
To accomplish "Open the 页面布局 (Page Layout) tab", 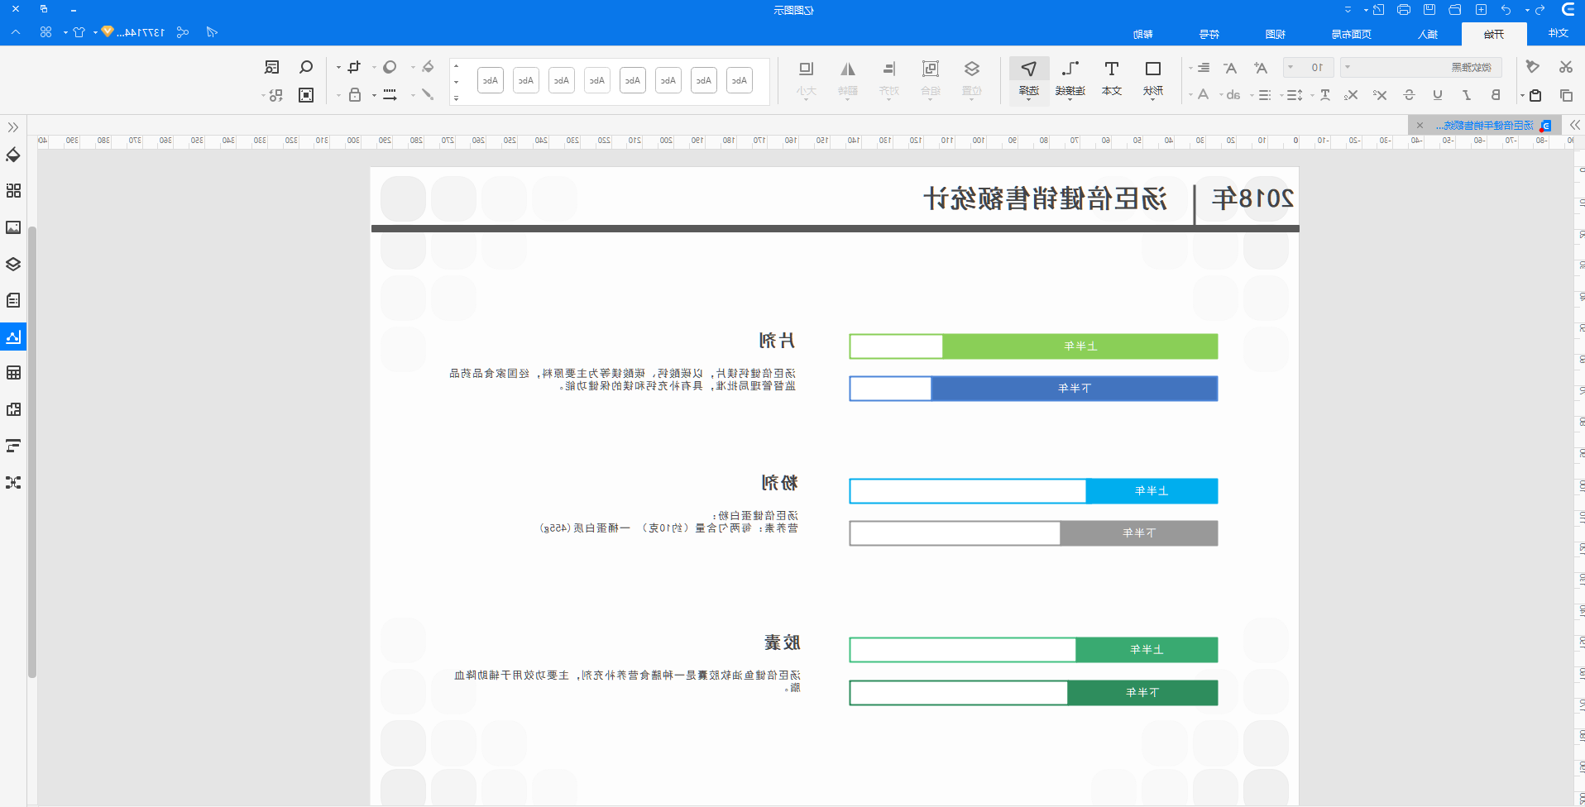I will coord(1351,34).
